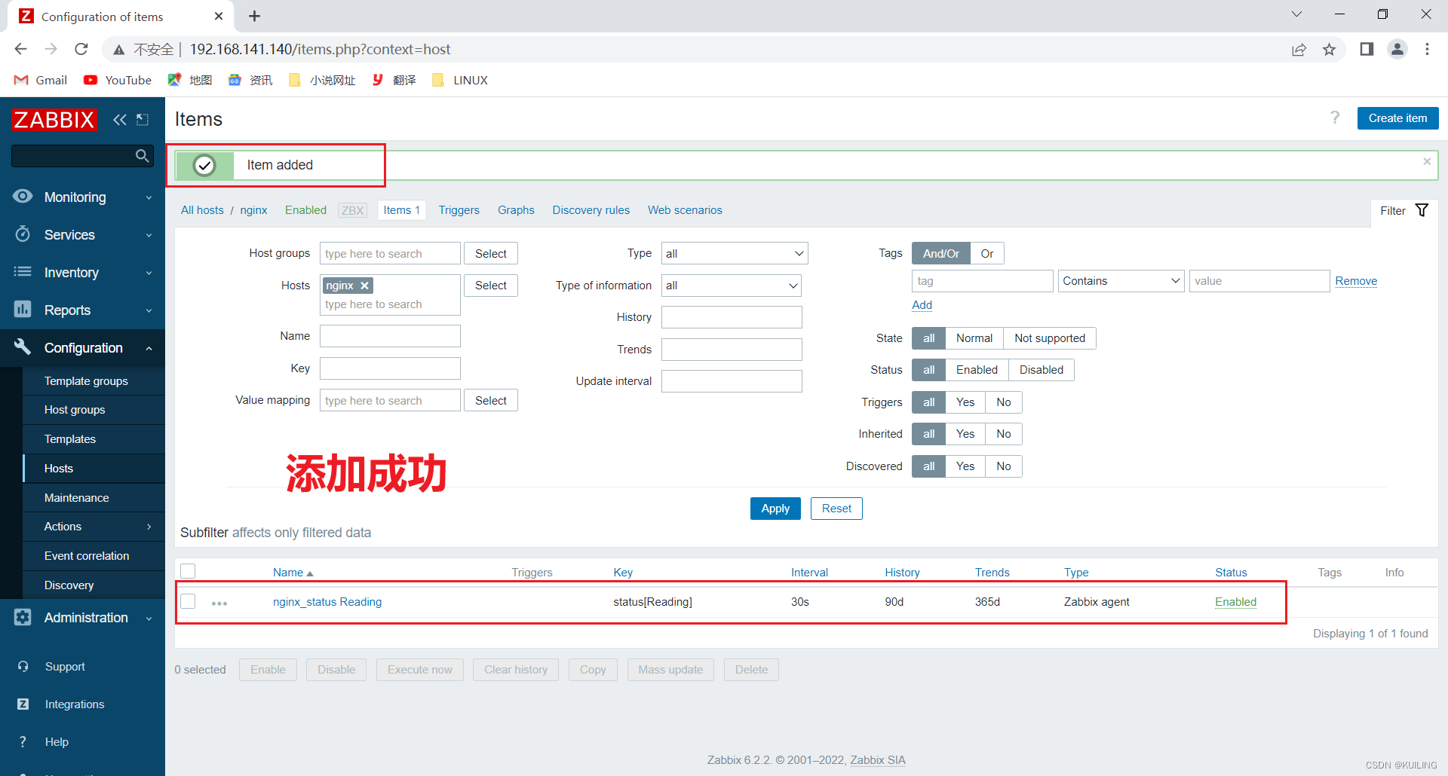The height and width of the screenshot is (776, 1448).
Task: Tick the select-all items checkbox
Action: (x=188, y=571)
